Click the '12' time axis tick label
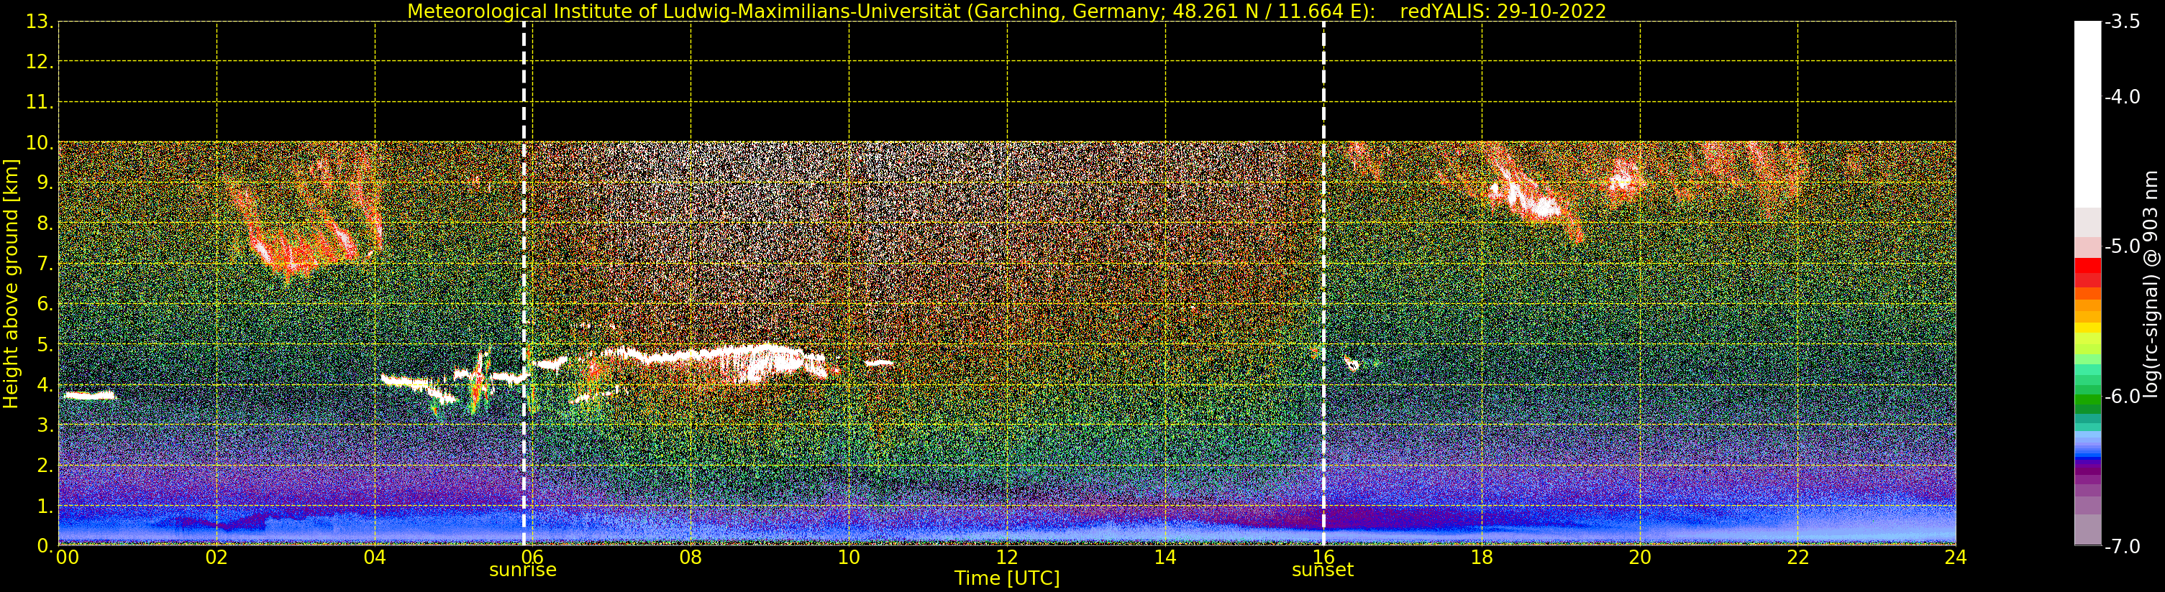The width and height of the screenshot is (2165, 592). click(1007, 558)
